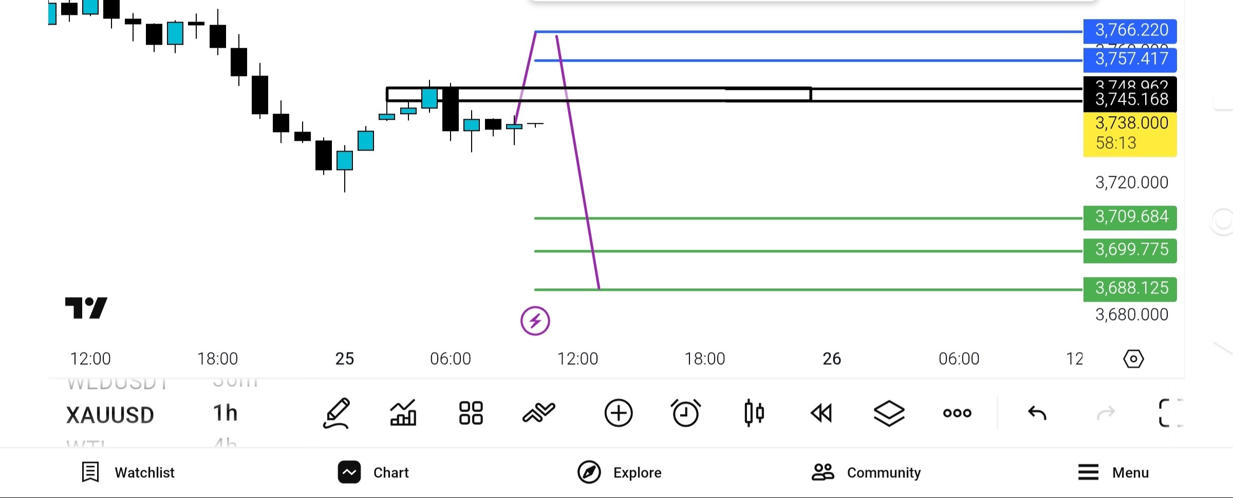Start bar replay with the rewind icon
Screen dimensions: 1233x498
point(821,413)
